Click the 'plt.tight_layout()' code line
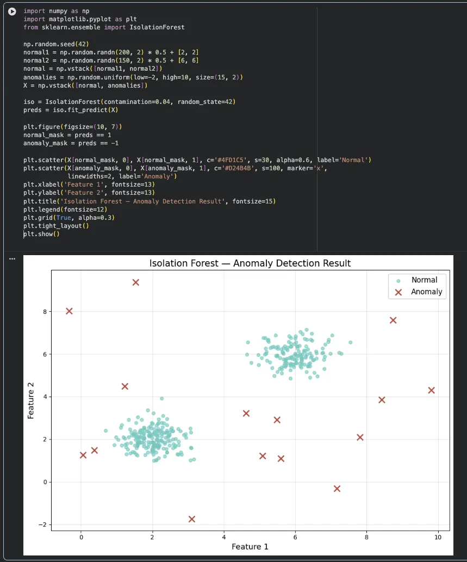This screenshot has height=562, width=467. coord(56,226)
